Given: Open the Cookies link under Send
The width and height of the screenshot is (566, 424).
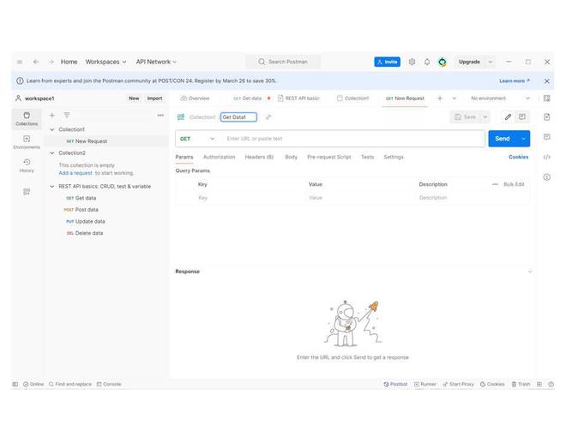Looking at the screenshot, I should click(518, 158).
